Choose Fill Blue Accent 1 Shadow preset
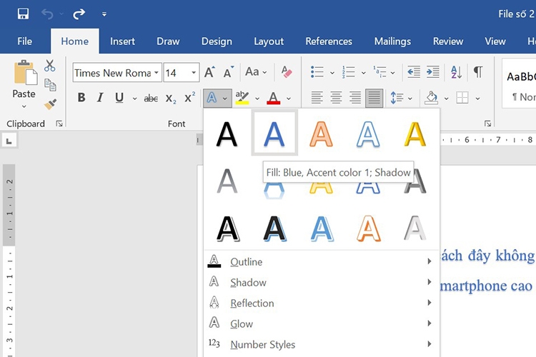 pyautogui.click(x=274, y=133)
